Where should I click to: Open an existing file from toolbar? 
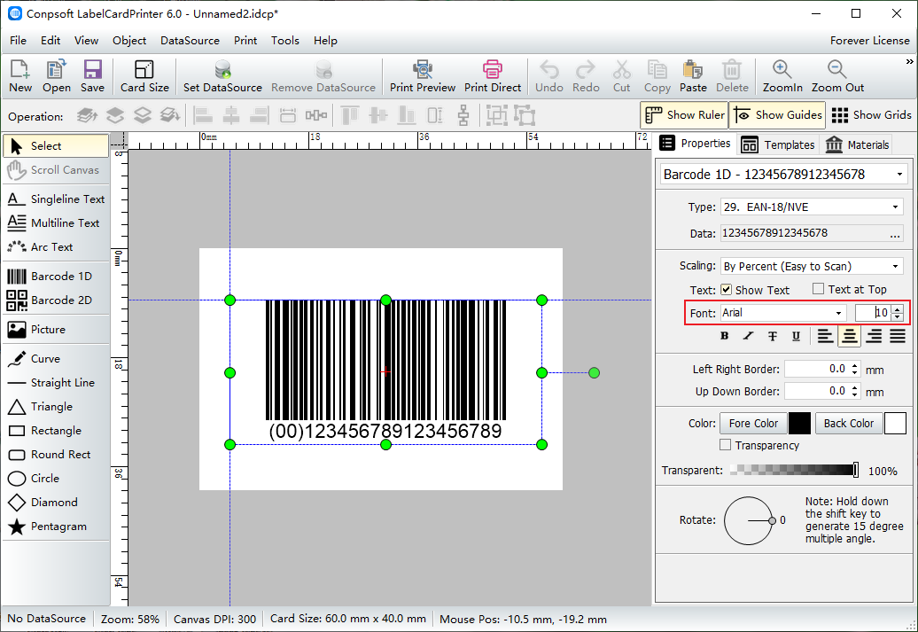coord(56,76)
